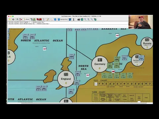
Task: Click the Allied flag marker in Barents Sea
Action: coord(117,36)
